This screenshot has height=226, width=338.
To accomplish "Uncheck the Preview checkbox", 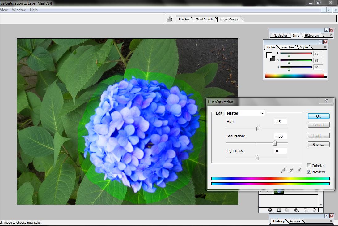I will (309, 172).
